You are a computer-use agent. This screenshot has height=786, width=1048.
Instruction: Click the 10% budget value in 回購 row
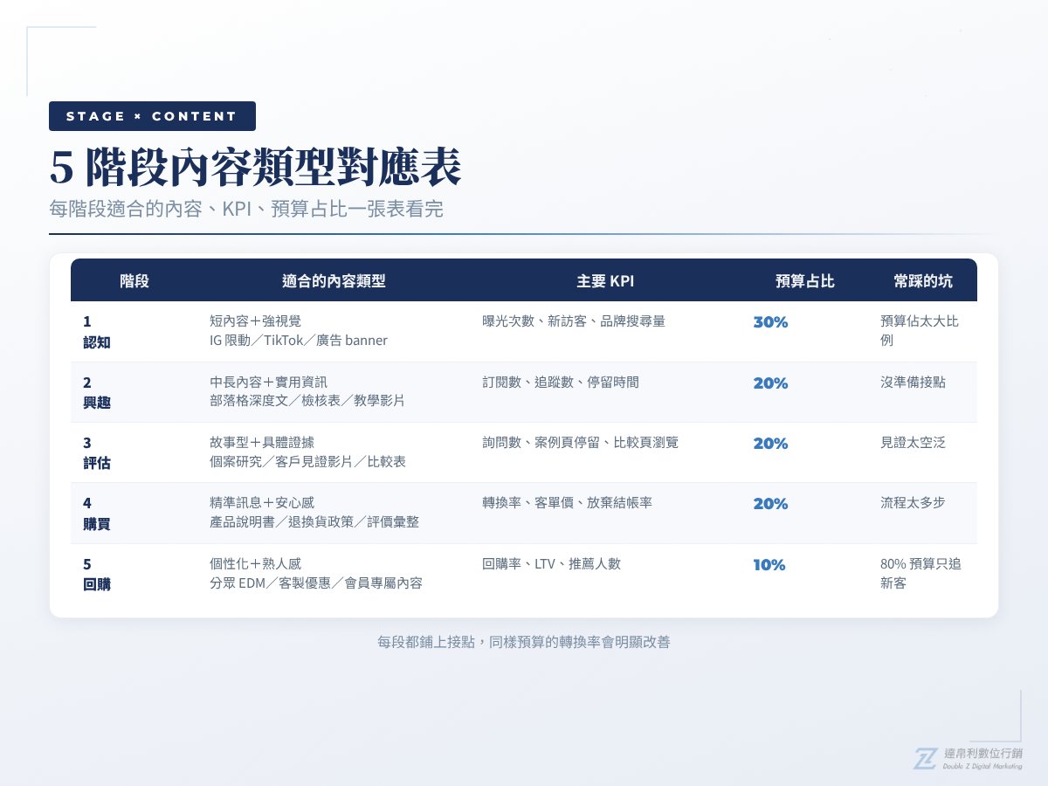(769, 565)
